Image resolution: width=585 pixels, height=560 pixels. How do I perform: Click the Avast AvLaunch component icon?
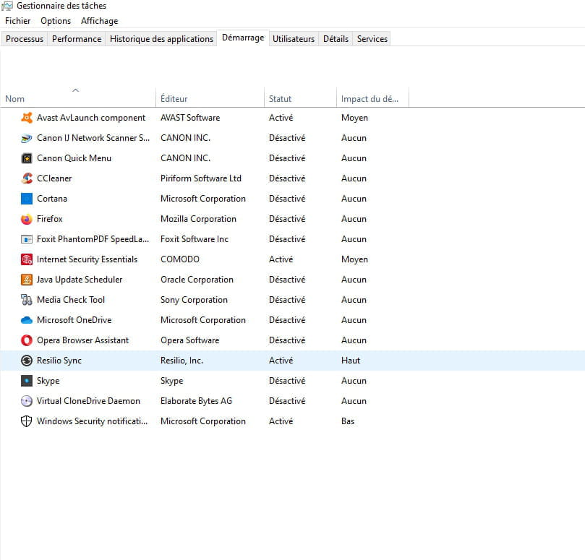pyautogui.click(x=27, y=118)
